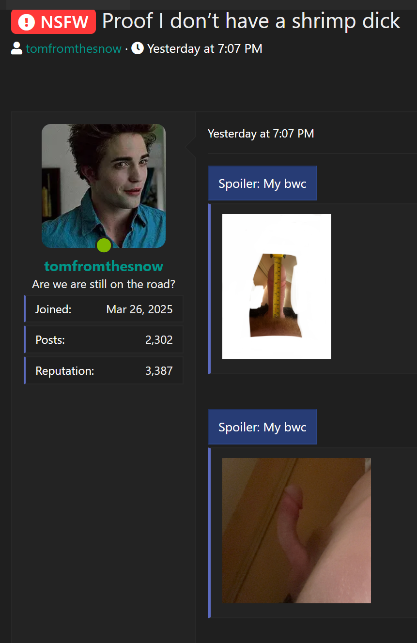Click the red NSFW label badge
Image resolution: width=417 pixels, height=643 pixels.
point(53,22)
